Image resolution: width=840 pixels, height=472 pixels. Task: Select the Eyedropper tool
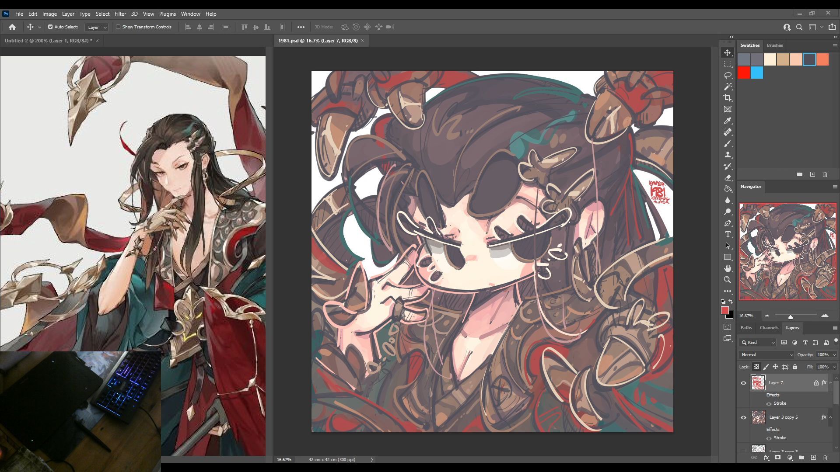(728, 121)
